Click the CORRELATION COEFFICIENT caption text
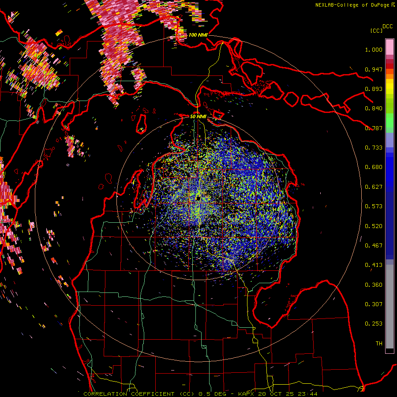The width and height of the screenshot is (397, 397). tap(129, 394)
